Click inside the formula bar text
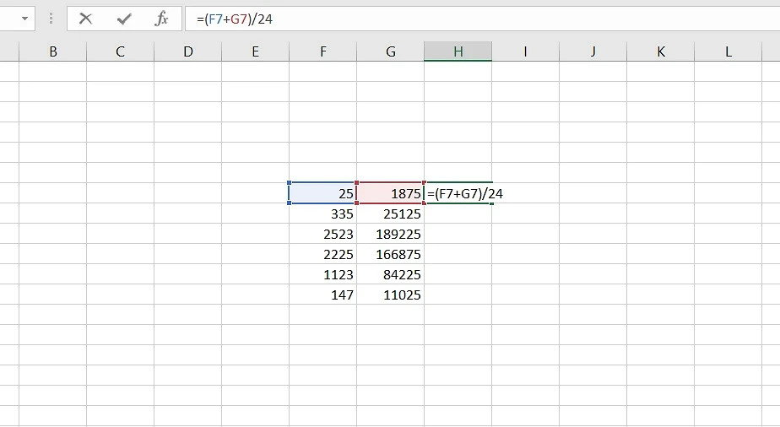The image size is (780, 427). click(x=422, y=19)
